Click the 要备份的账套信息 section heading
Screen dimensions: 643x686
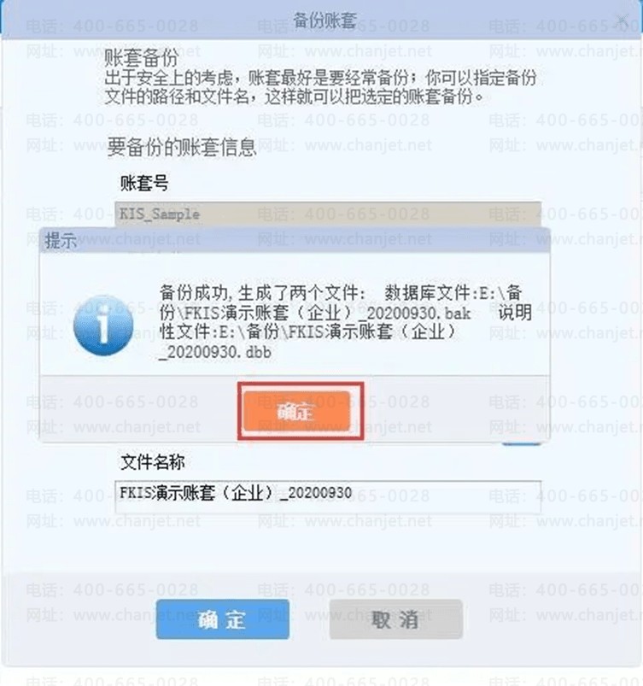coord(182,147)
